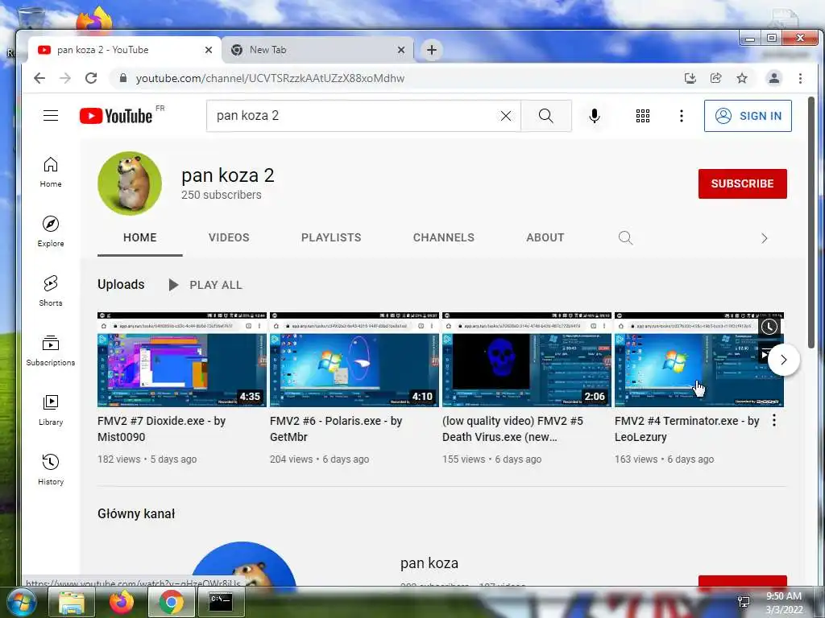
Task: Close the pan koza 2 YouTube tab
Action: coord(209,50)
